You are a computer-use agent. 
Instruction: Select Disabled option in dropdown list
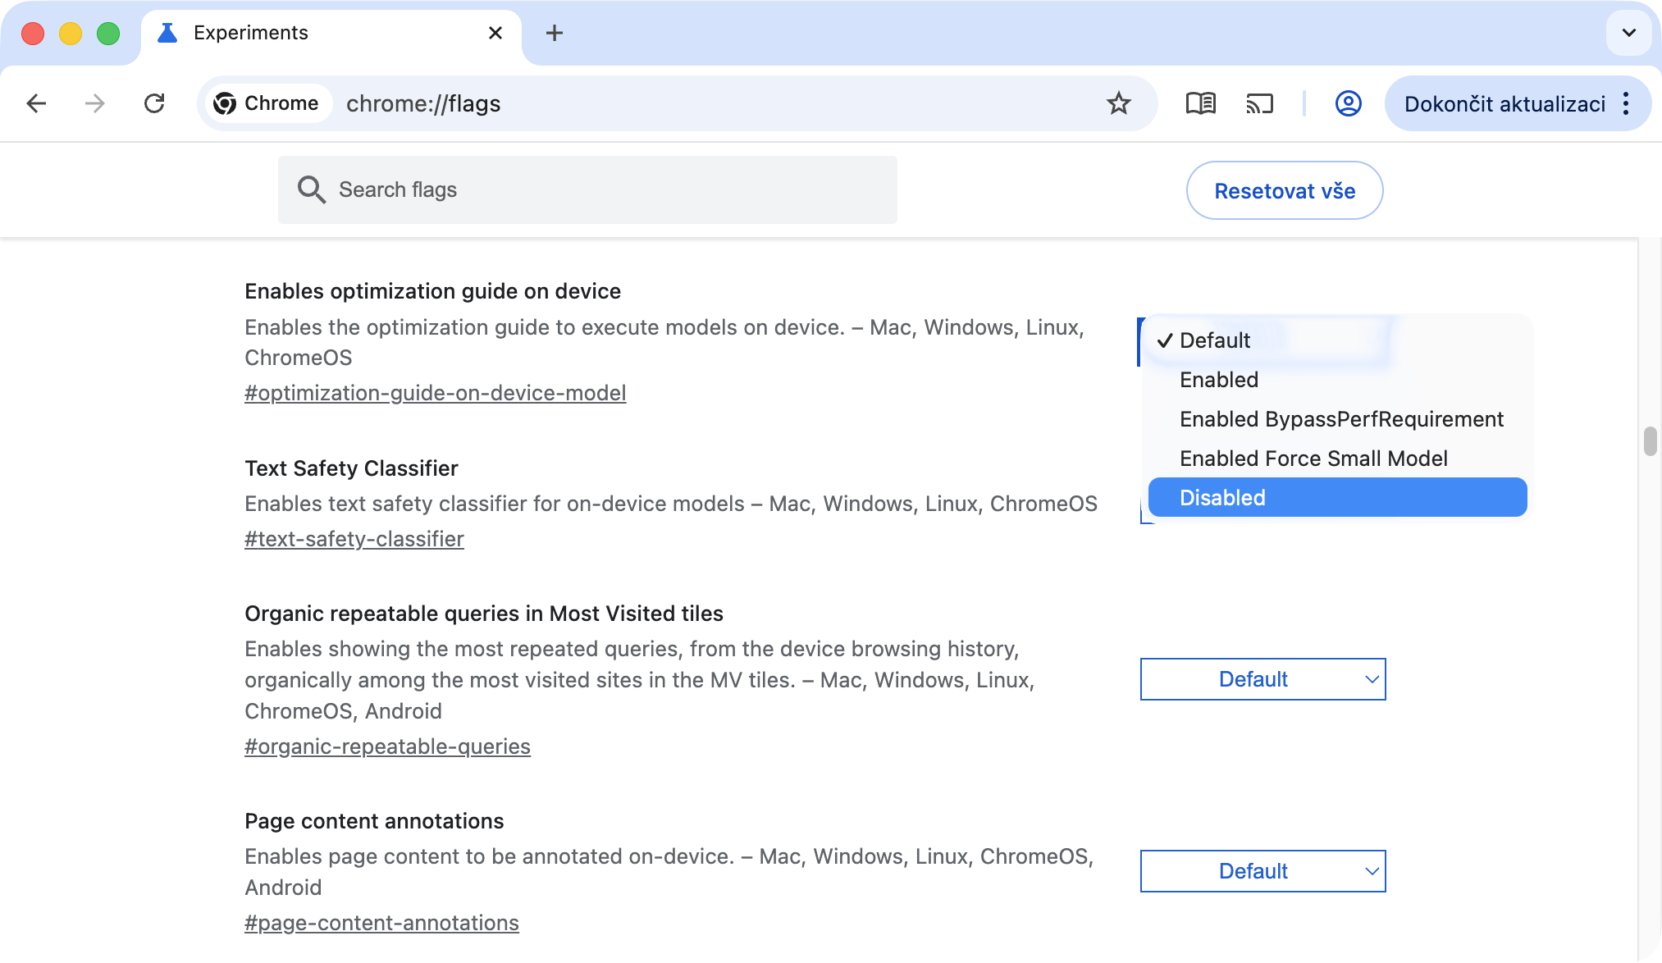pos(1338,497)
